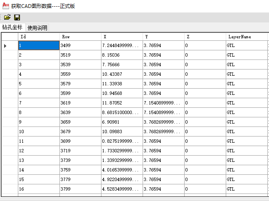Screen dimensions: 269x201
Task: Sort by the Id column header
Action: 39,37
